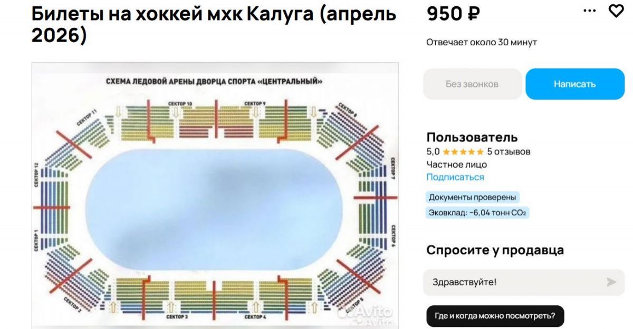Click the 'Эковклад: −6,04 тонн CO₂' badge
Screen dimensions: 633x329
(477, 213)
